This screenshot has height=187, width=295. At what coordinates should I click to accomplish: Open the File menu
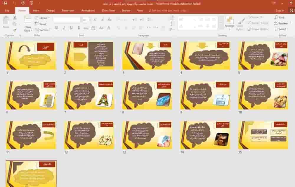tap(7, 11)
